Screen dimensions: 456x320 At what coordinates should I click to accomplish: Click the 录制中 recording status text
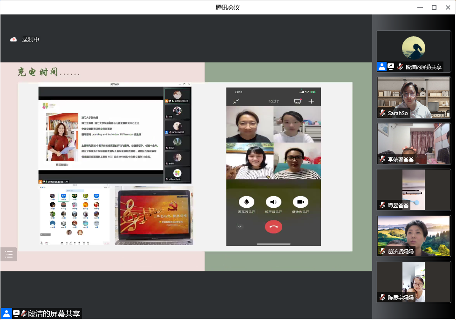(x=31, y=39)
